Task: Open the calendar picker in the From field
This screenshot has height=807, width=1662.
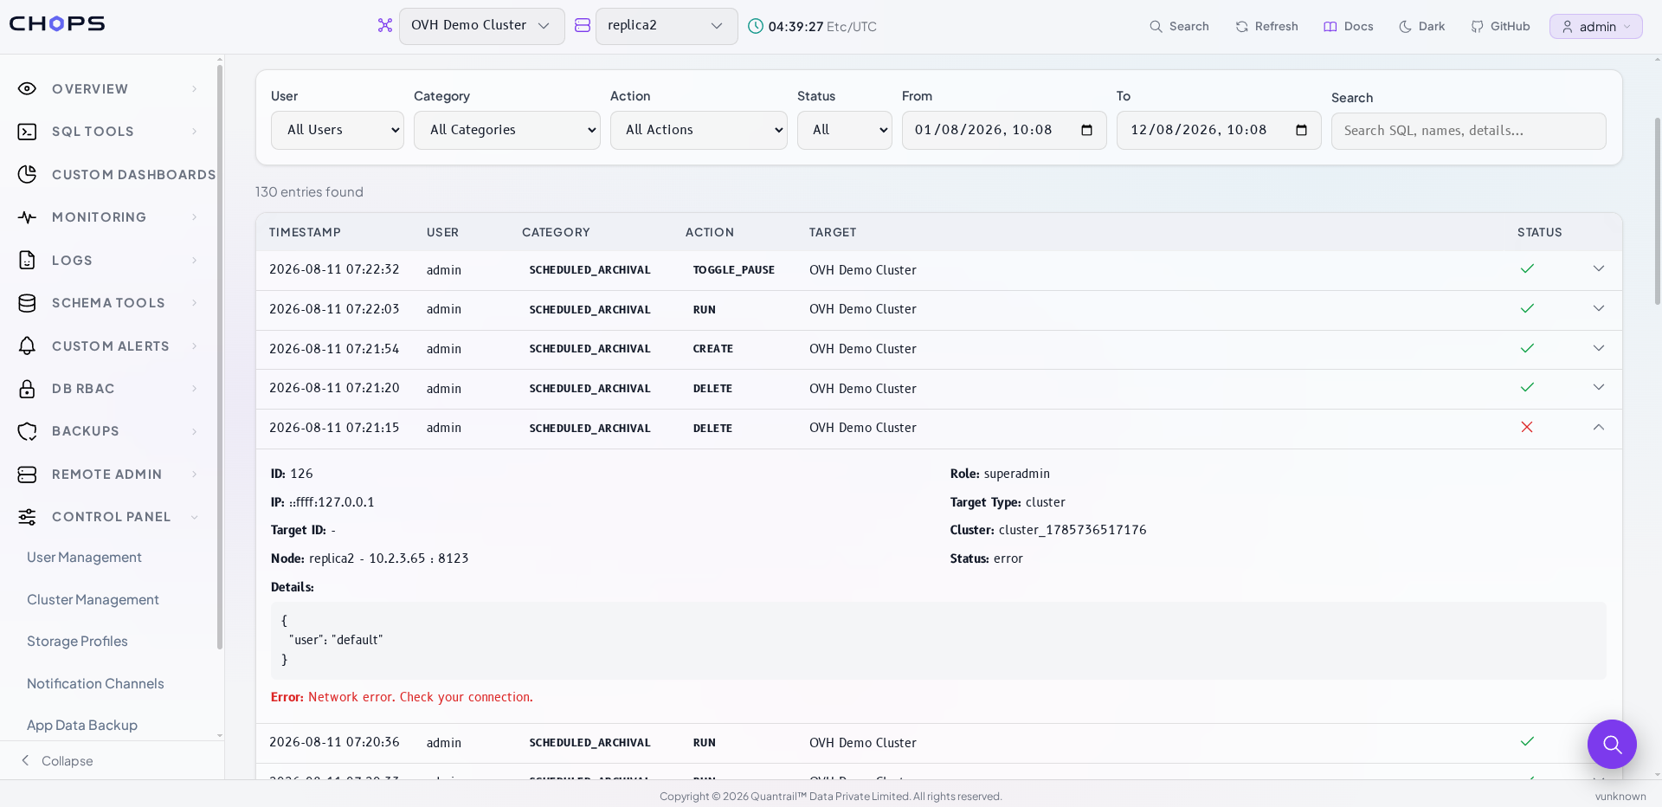Action: (1087, 130)
